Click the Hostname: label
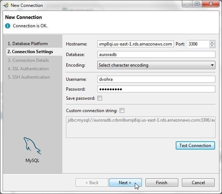The height and width of the screenshot is (194, 222). tap(77, 44)
